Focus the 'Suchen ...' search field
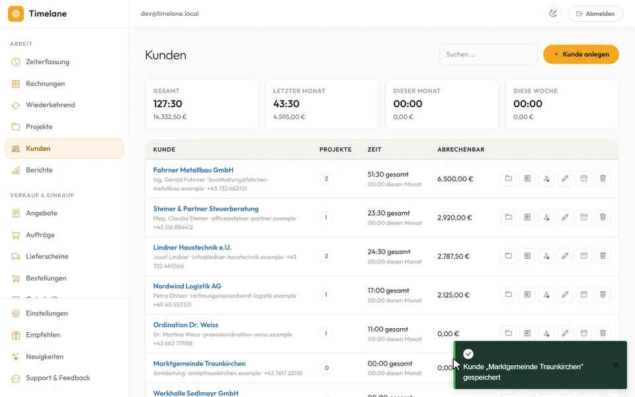Screen dimensions: 635x397 tap(488, 54)
